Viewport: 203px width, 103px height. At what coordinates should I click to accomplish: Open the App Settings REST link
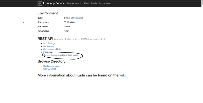coord(49,44)
